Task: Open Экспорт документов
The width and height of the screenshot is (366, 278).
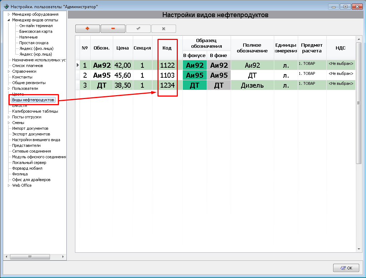Action: coord(31,134)
